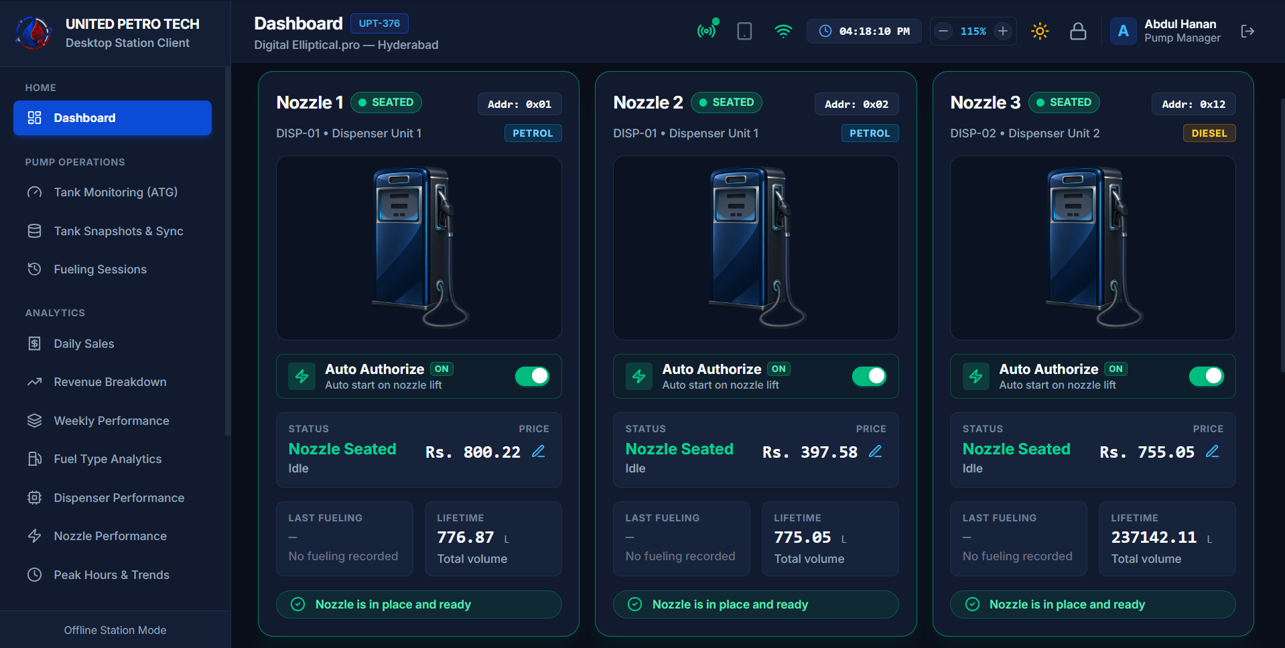Click the sidebar vertical scrollbar
1285x648 pixels.
pyautogui.click(x=228, y=251)
